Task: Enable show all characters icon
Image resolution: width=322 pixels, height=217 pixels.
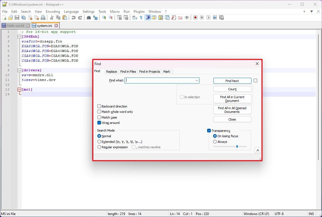Action: pos(141,18)
